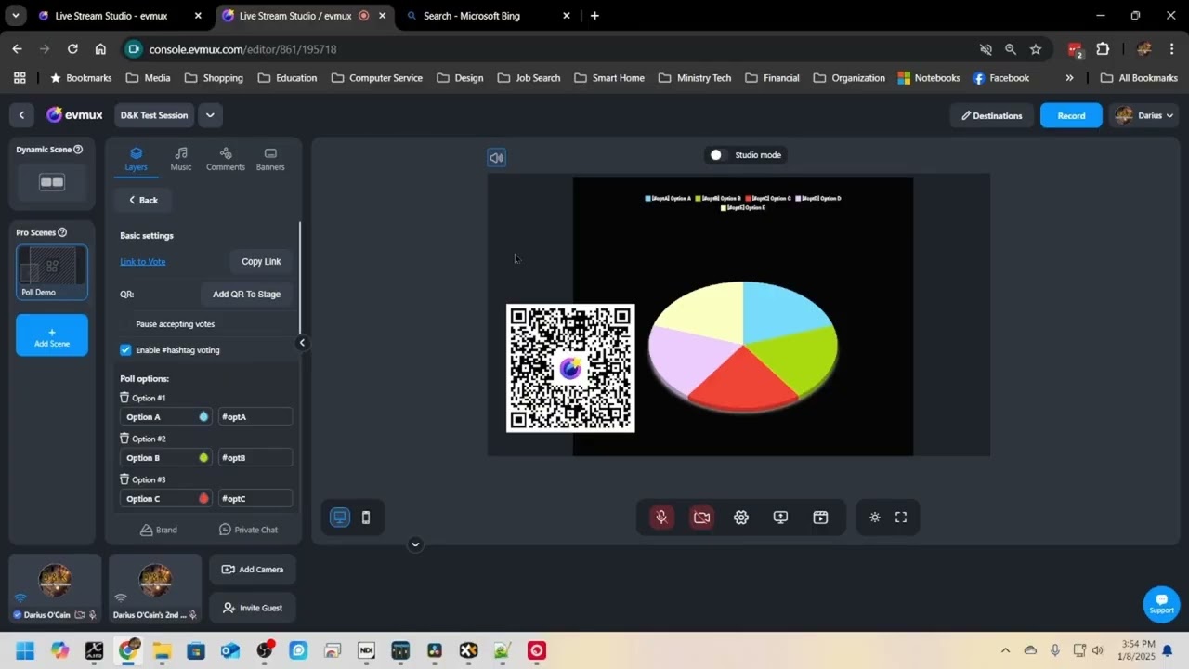Viewport: 1189px width, 669px height.
Task: Click the brightness sun icon
Action: click(875, 518)
